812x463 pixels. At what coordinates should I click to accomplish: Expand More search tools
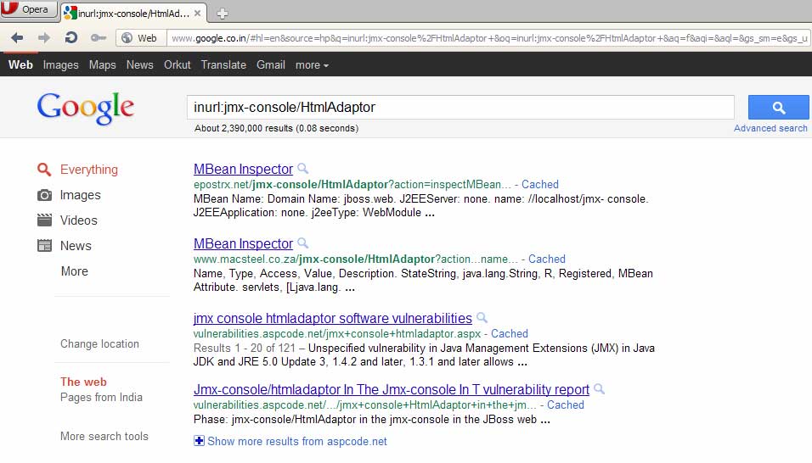(104, 437)
